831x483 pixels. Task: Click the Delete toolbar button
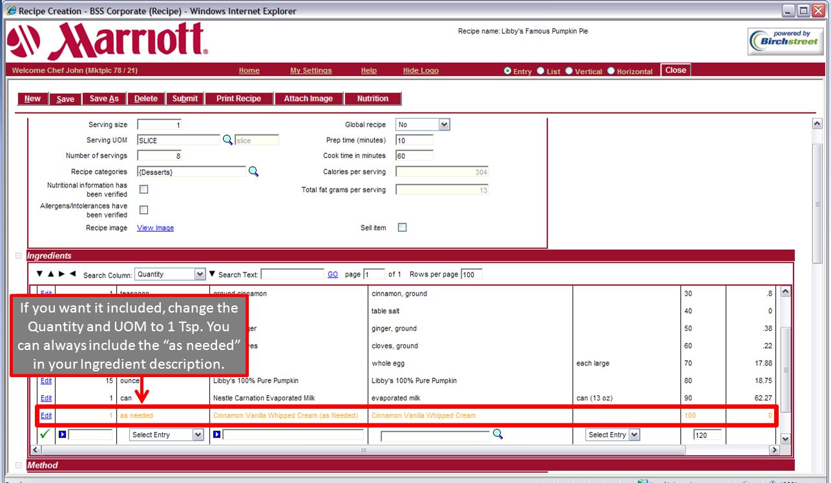pyautogui.click(x=146, y=99)
